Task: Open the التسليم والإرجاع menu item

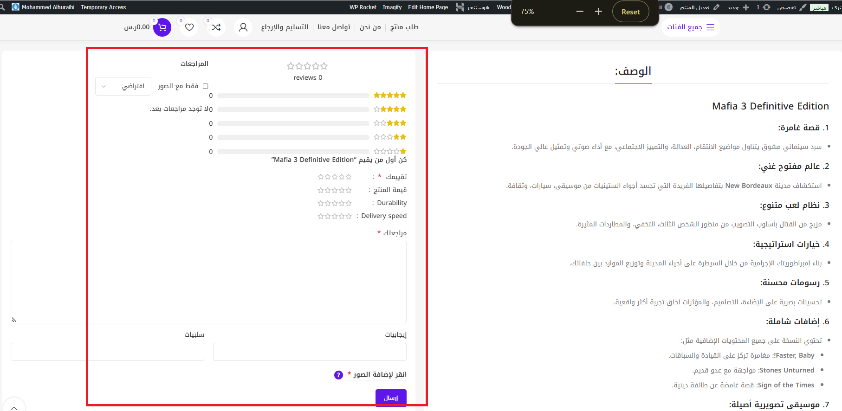Action: pos(285,27)
